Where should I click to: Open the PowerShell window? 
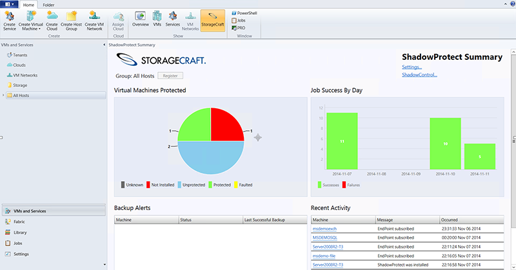pyautogui.click(x=244, y=13)
